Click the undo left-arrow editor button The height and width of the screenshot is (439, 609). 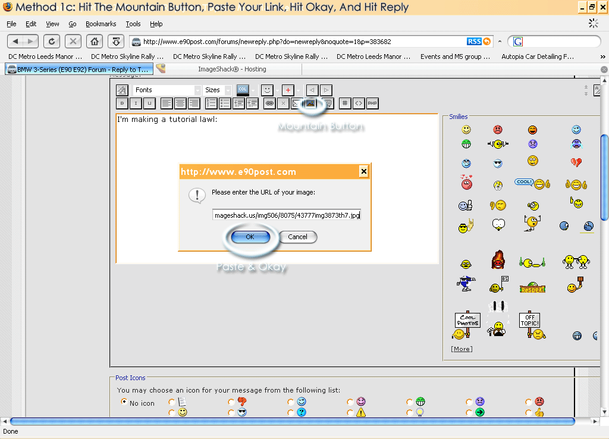pyautogui.click(x=312, y=90)
